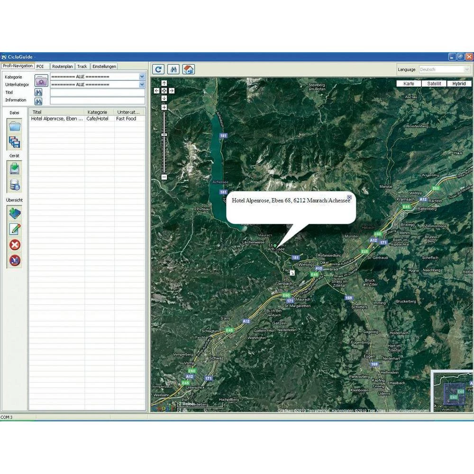Screen dimensions: 474x474
Task: Click the home icon in map toolbar
Action: [189, 69]
